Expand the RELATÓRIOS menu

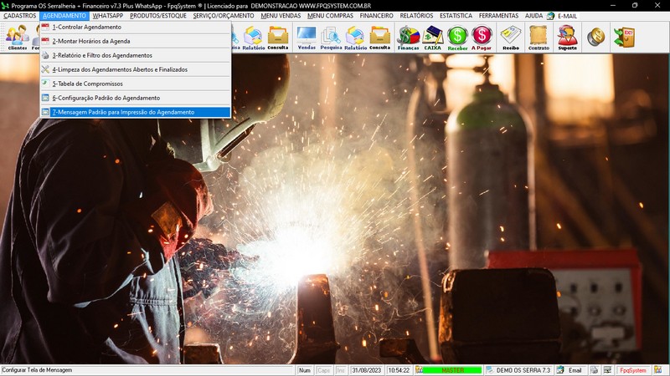(x=416, y=16)
